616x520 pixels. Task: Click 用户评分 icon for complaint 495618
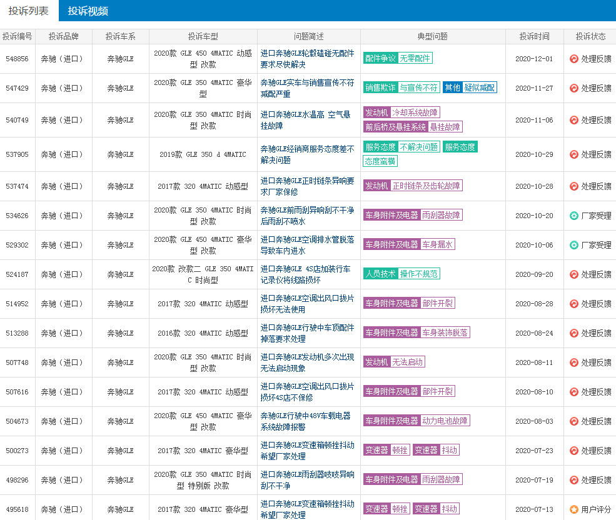pyautogui.click(x=574, y=509)
